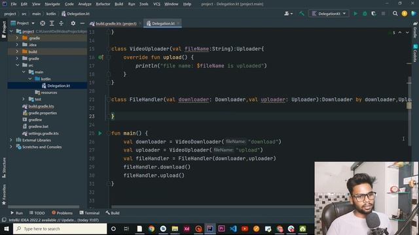The width and height of the screenshot is (419, 235).
Task: Select opened file target icon in Project panel
Action: pyautogui.click(x=43, y=23)
